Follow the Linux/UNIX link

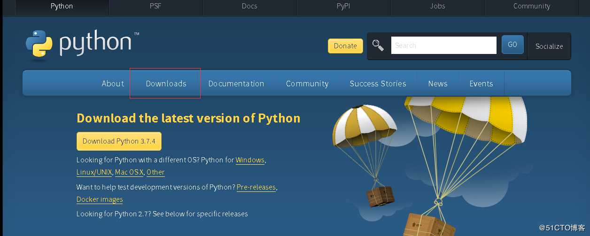(94, 172)
